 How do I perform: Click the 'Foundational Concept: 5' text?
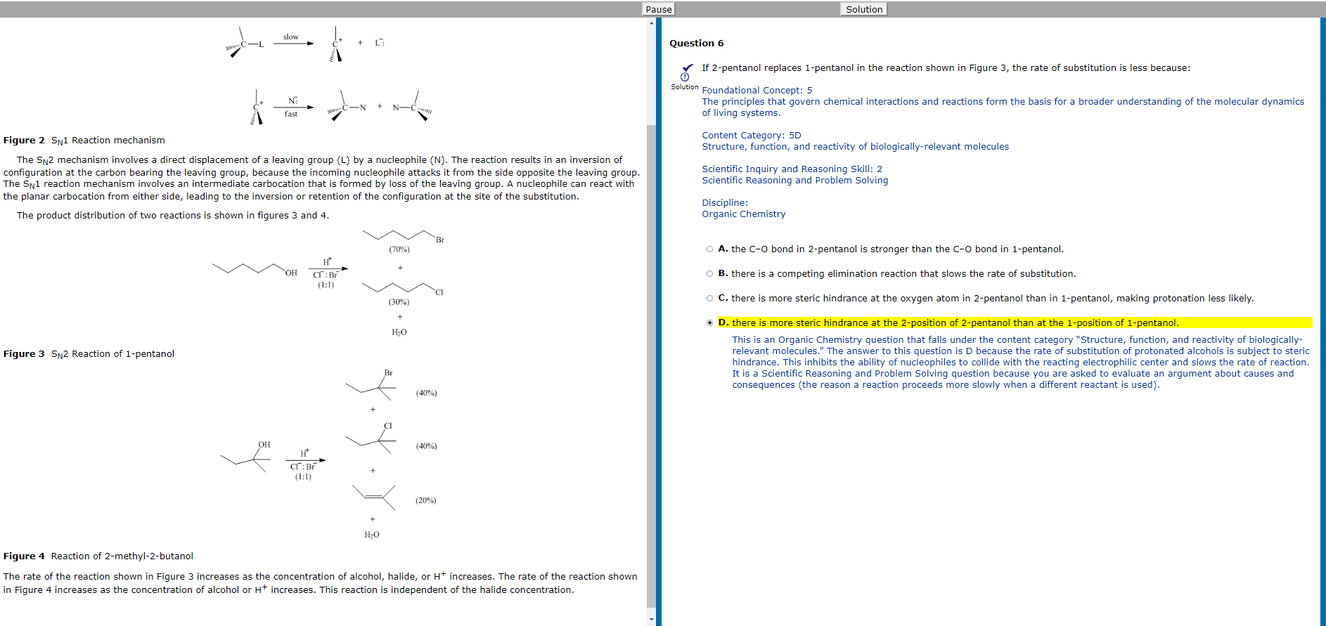pos(757,91)
